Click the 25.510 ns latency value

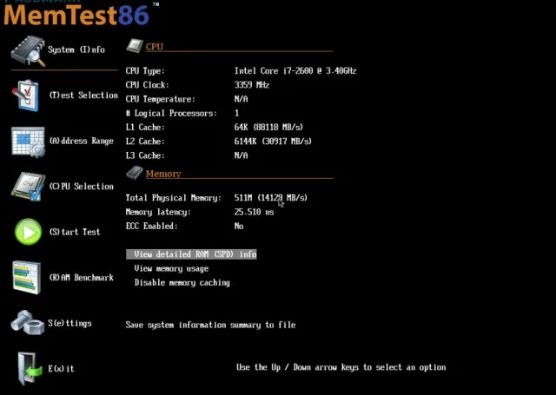(254, 212)
